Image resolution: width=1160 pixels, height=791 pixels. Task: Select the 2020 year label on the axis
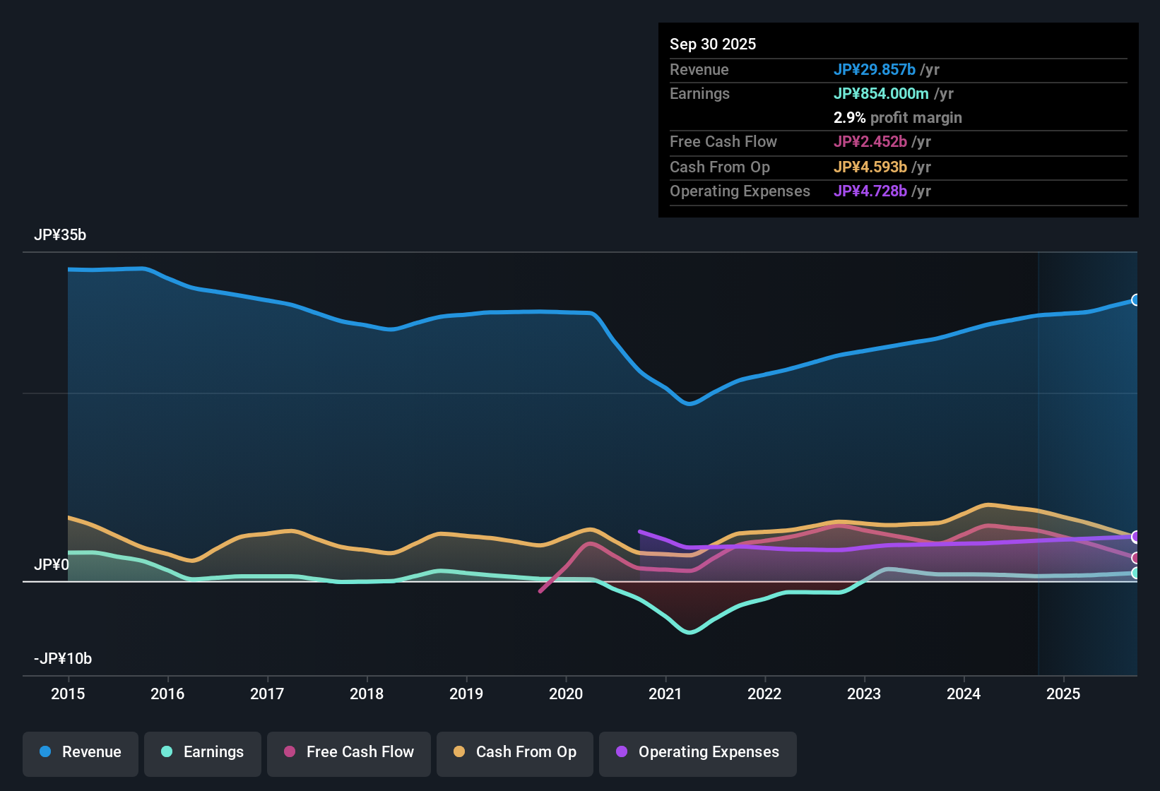click(x=566, y=694)
